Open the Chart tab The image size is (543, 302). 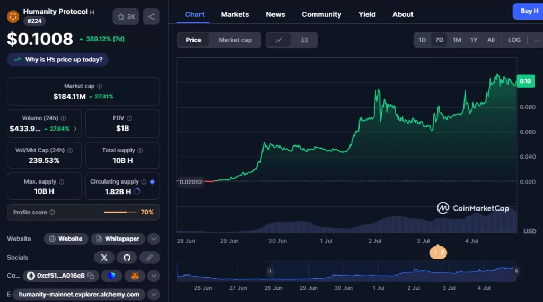(195, 14)
